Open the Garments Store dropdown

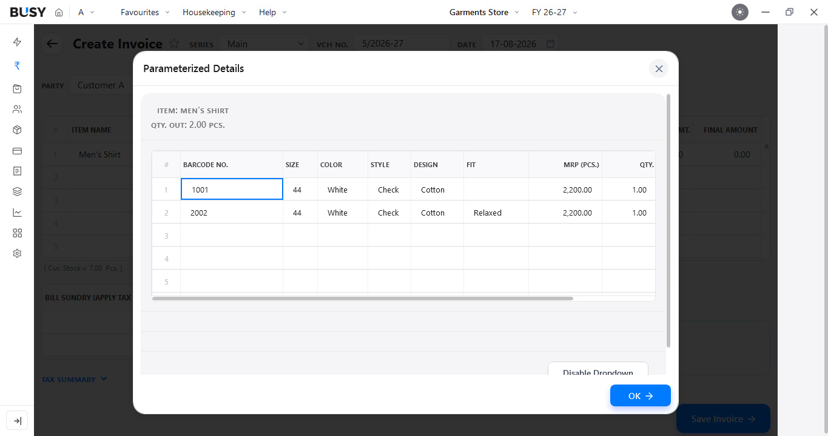click(484, 12)
